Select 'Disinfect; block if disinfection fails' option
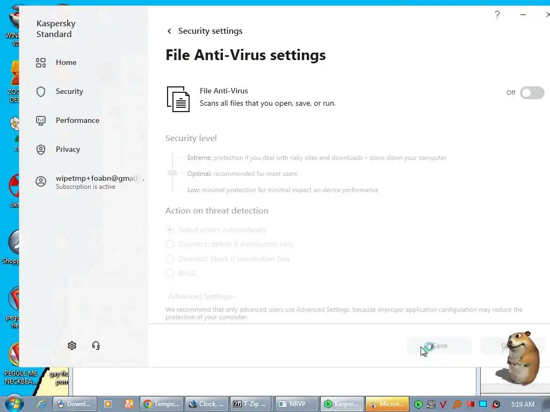The height and width of the screenshot is (412, 550). [x=170, y=259]
